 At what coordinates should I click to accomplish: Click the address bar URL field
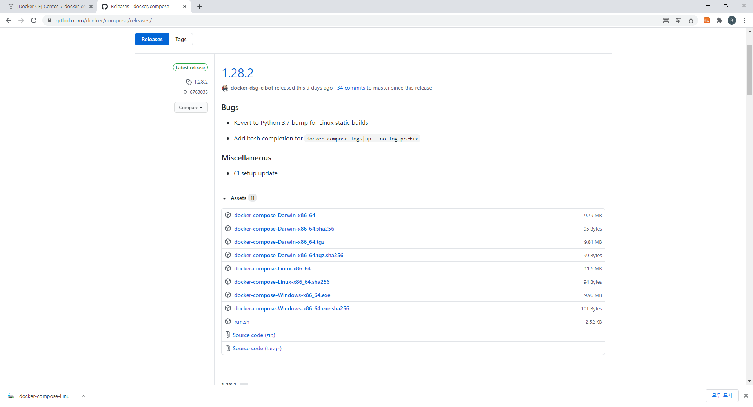coord(353,20)
